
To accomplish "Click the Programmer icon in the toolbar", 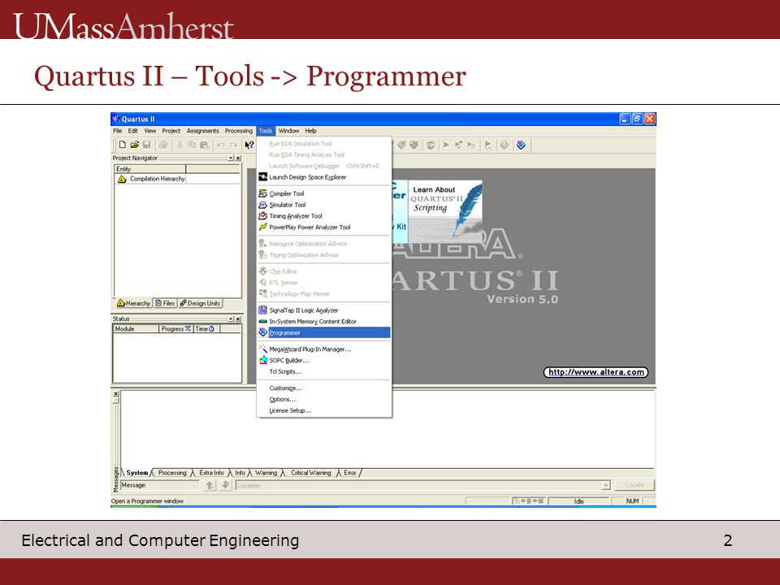I will click(521, 145).
